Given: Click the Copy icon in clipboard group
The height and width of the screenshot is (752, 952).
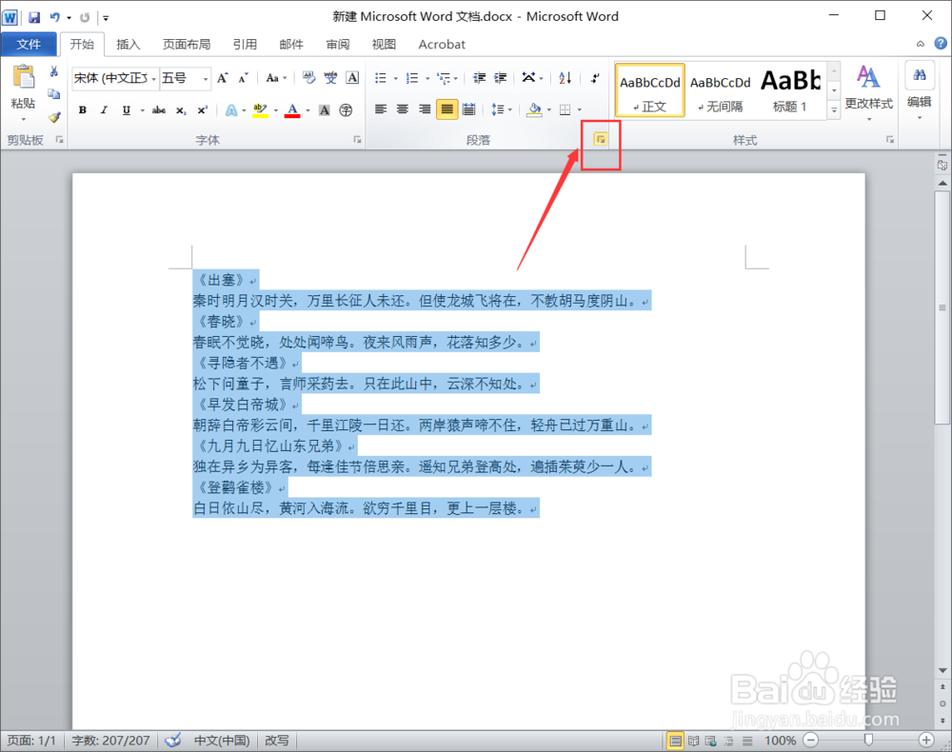Looking at the screenshot, I should tap(54, 93).
